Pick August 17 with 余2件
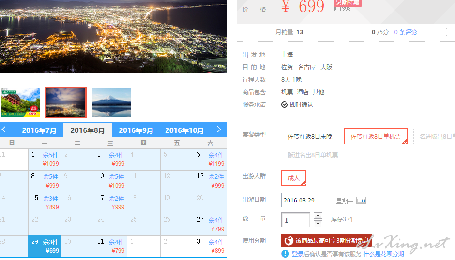 tap(110, 202)
